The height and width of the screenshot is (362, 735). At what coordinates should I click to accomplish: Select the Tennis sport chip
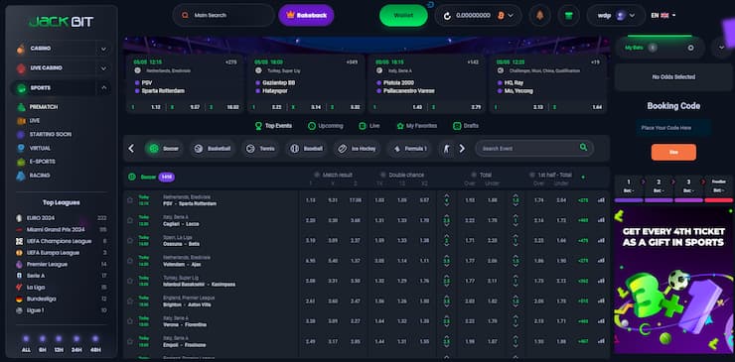[260, 149]
